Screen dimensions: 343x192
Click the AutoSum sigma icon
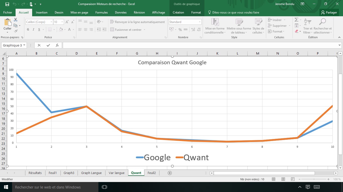pos(296,20)
